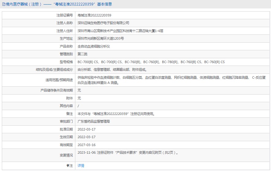Select remark text 本文件与…注册证共同使用
Image resolution: width=271 pixels, height=172 pixels.
coord(116,114)
